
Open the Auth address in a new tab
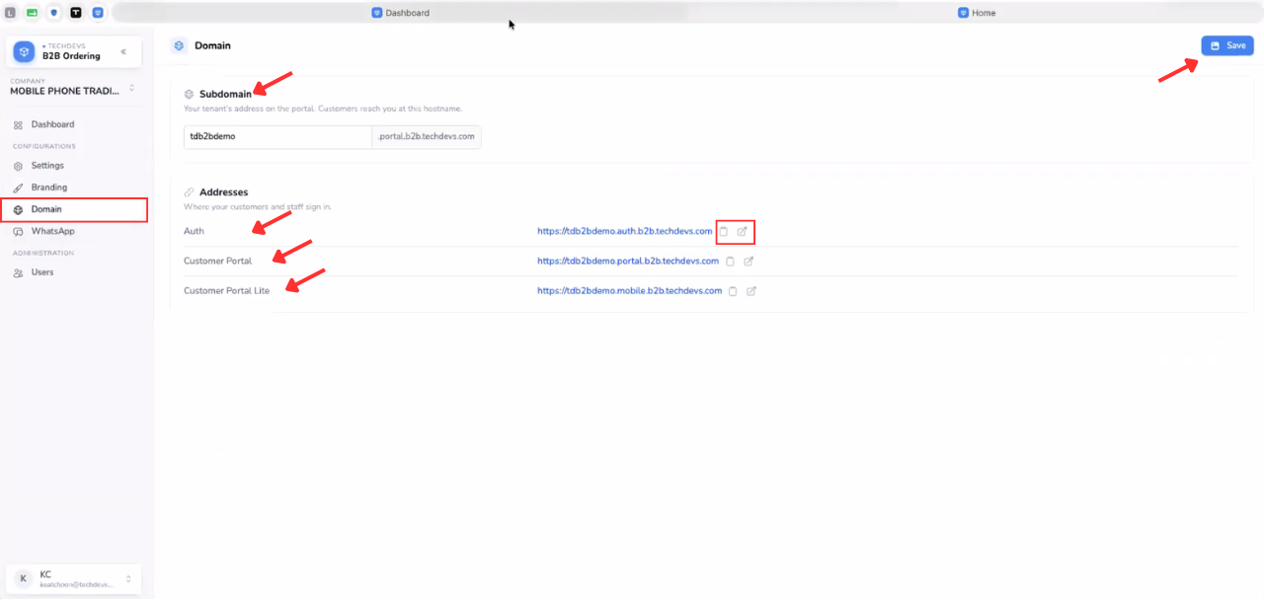click(743, 232)
